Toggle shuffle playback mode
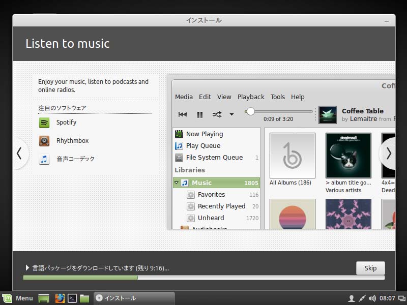 click(x=217, y=114)
